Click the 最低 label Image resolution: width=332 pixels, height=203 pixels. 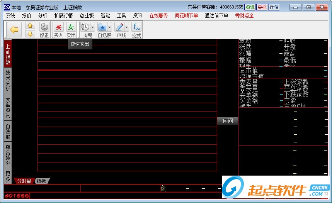[289, 60]
